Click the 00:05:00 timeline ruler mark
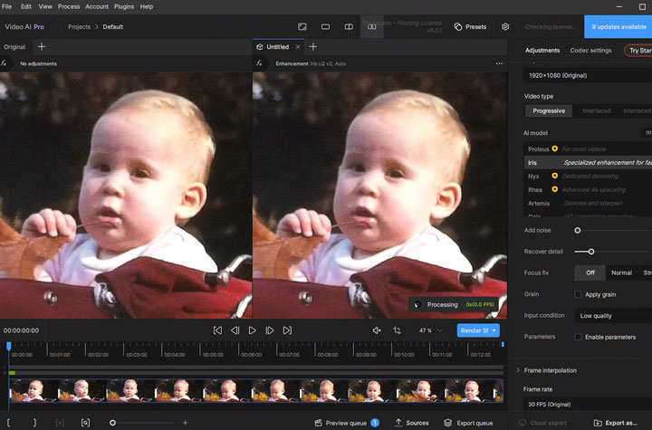Image resolution: width=652 pixels, height=430 pixels. (x=213, y=355)
